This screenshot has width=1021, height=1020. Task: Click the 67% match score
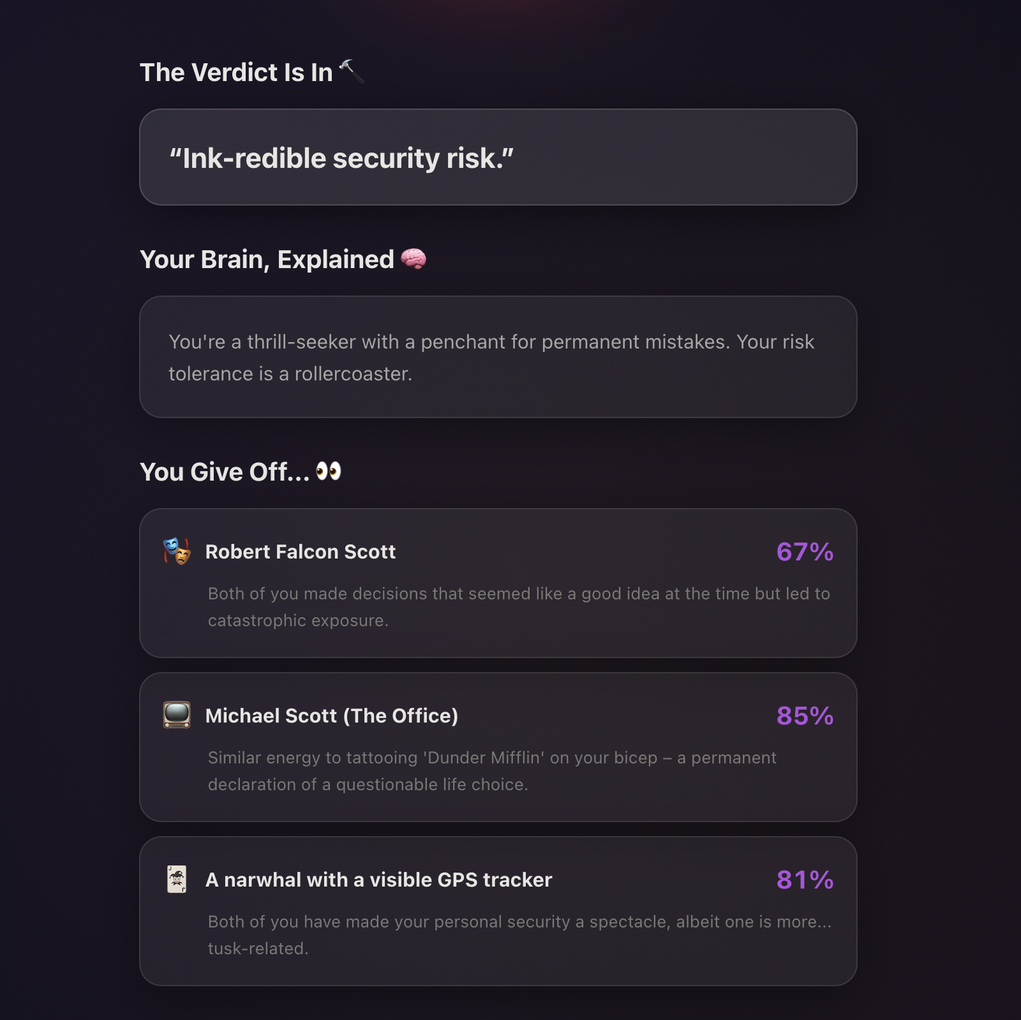click(x=804, y=552)
